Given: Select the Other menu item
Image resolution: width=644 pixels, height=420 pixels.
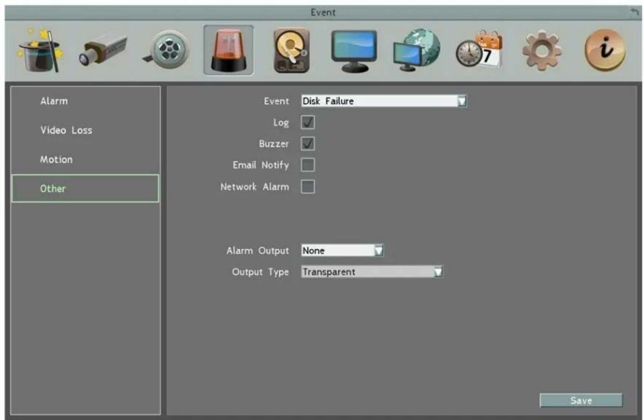Looking at the screenshot, I should 85,188.
